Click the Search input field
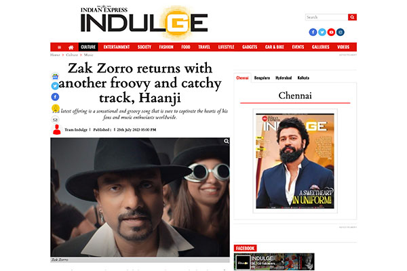The image size is (407, 271). pyautogui.click(x=326, y=17)
